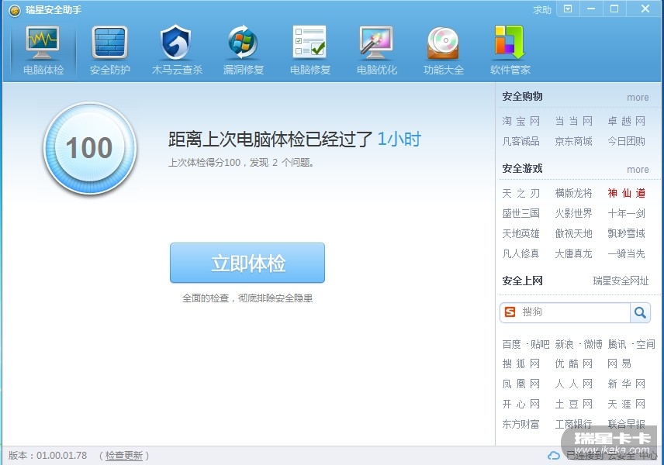Open 淘宝网 shopping link
Viewport: 664px width, 465px height.
coord(520,121)
